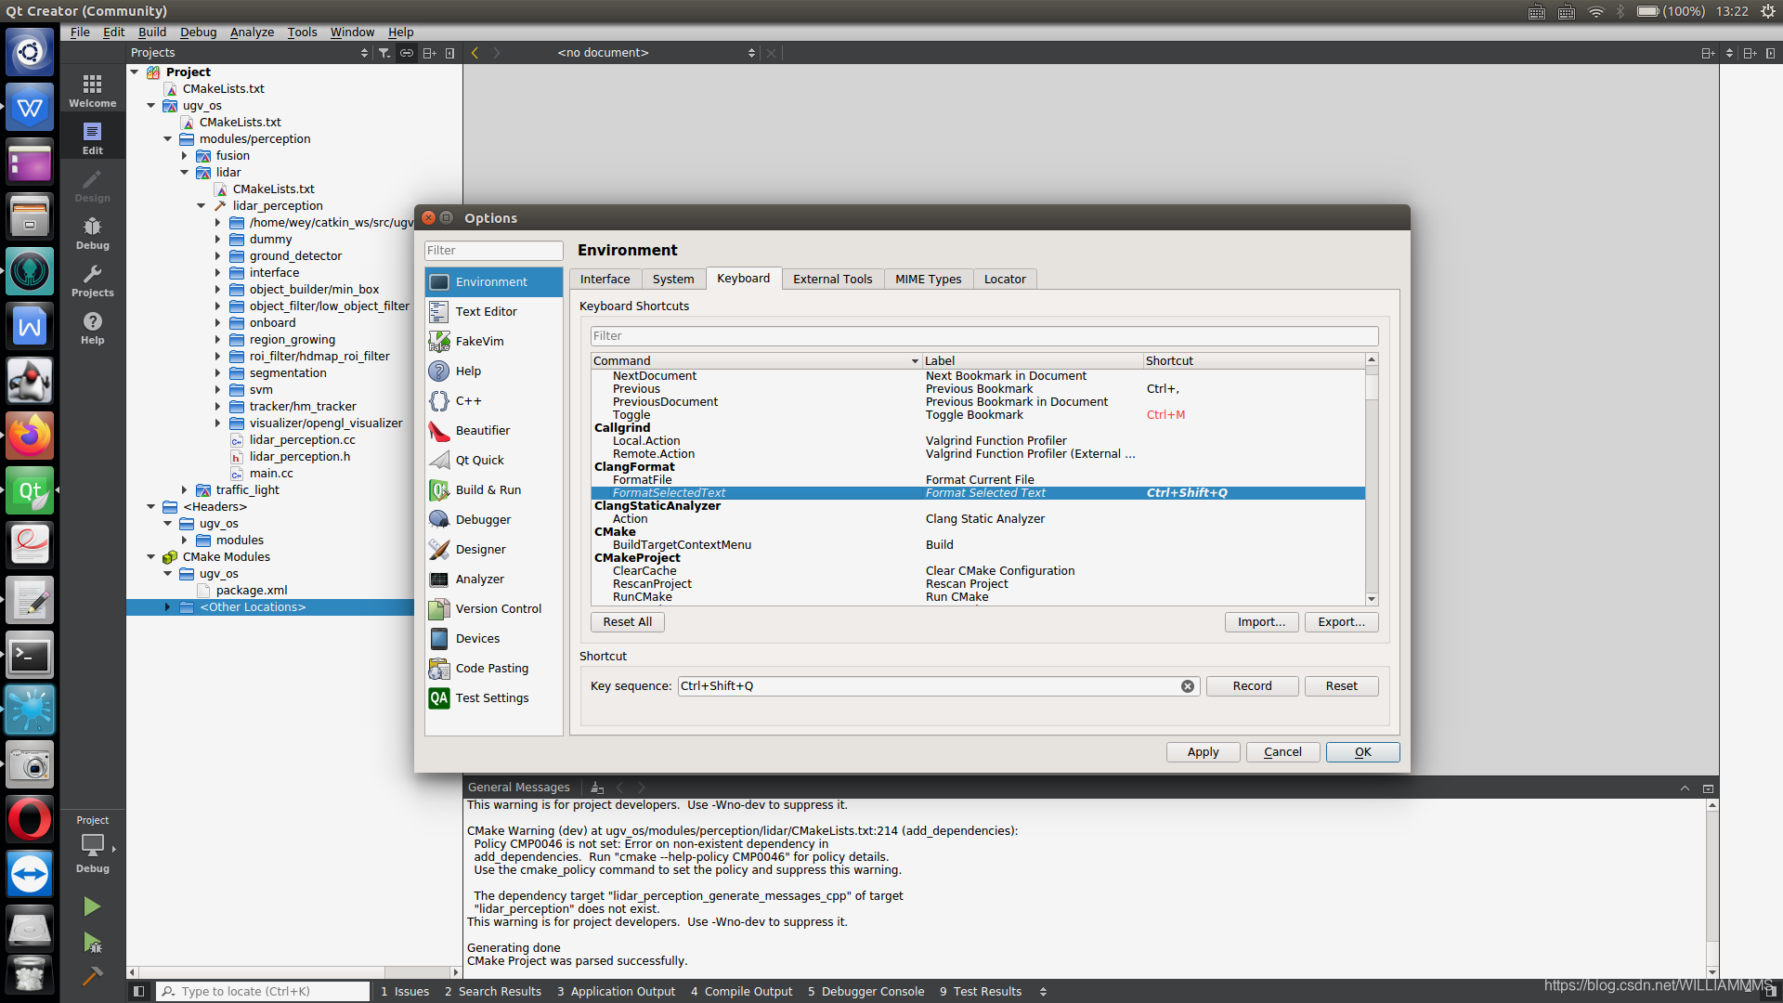This screenshot has height=1003, width=1783.
Task: Click Record to capture a new shortcut
Action: [x=1252, y=685]
